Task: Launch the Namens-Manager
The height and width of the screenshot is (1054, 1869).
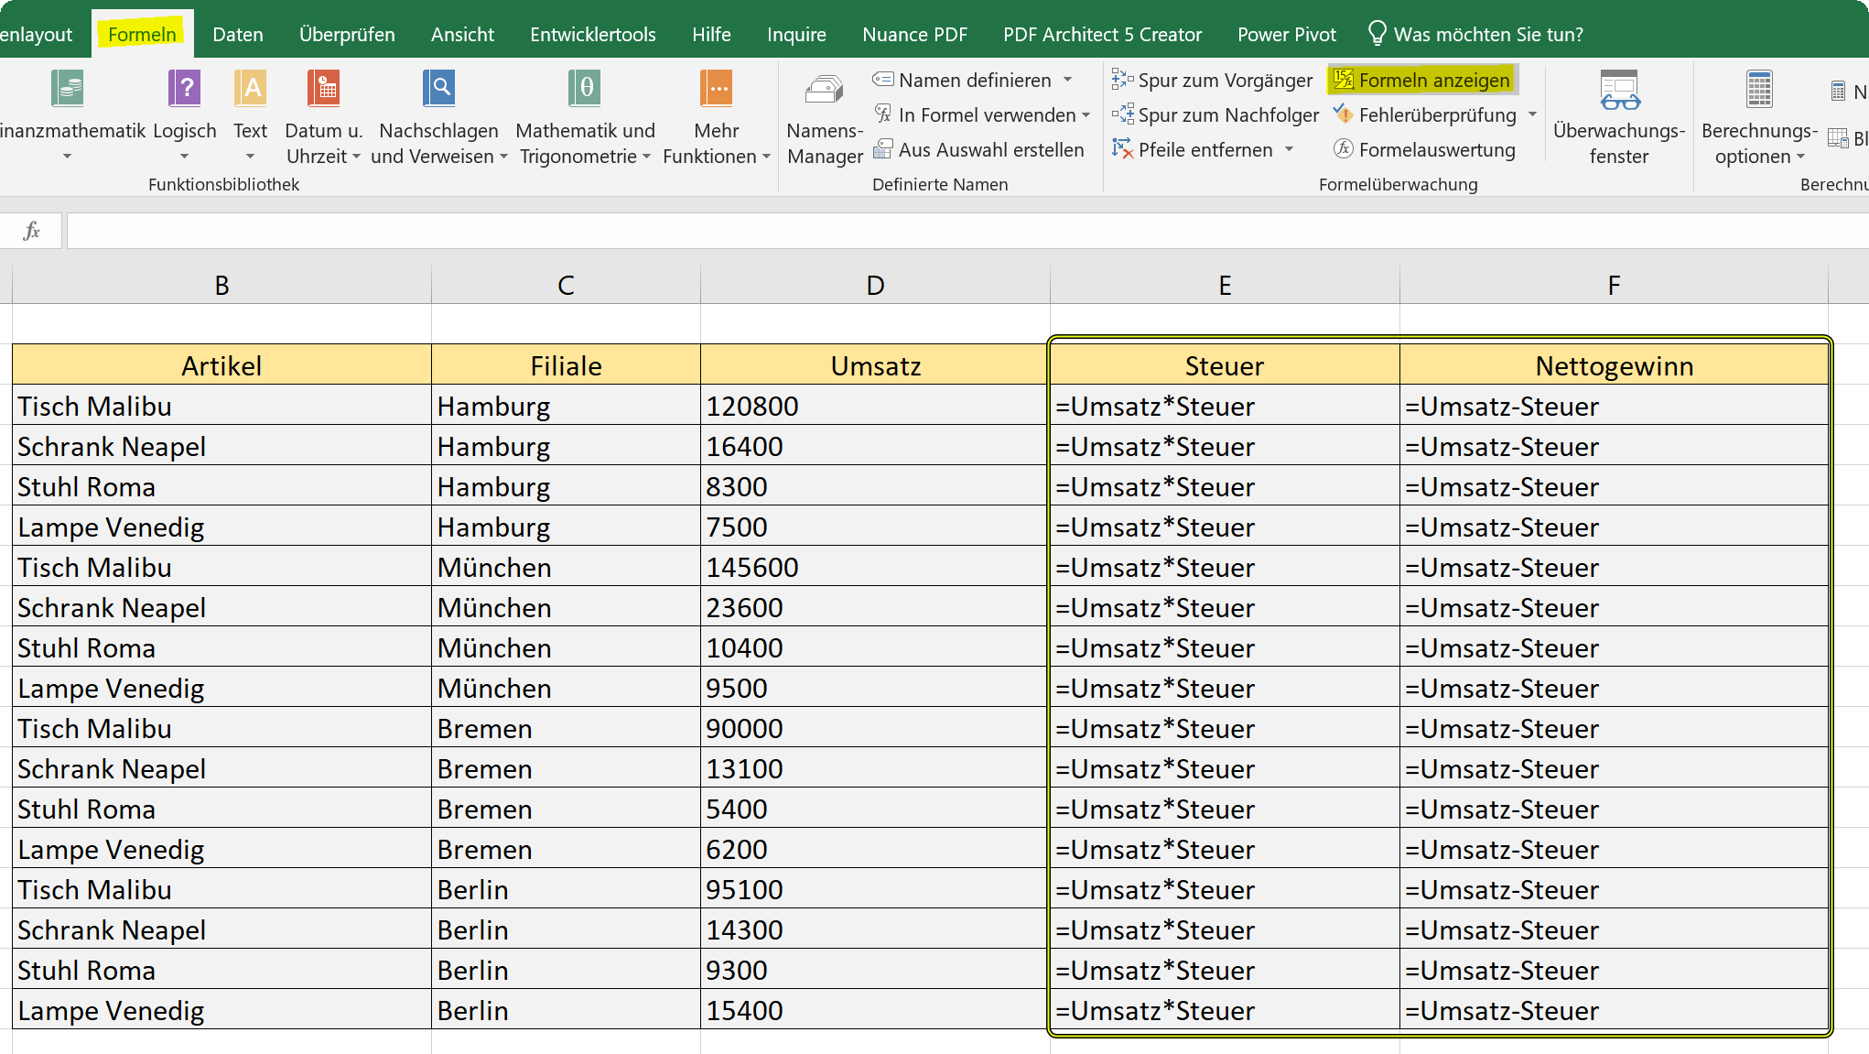Action: pyautogui.click(x=825, y=118)
